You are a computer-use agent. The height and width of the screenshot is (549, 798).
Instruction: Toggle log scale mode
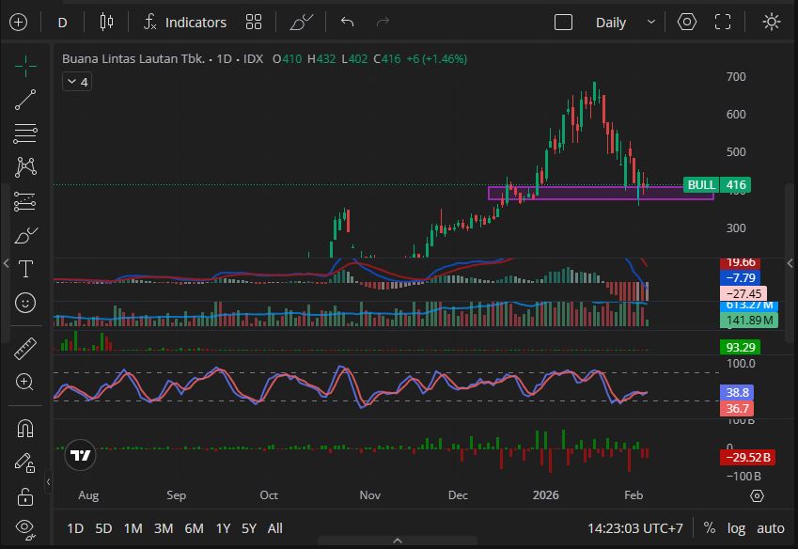[x=736, y=528]
